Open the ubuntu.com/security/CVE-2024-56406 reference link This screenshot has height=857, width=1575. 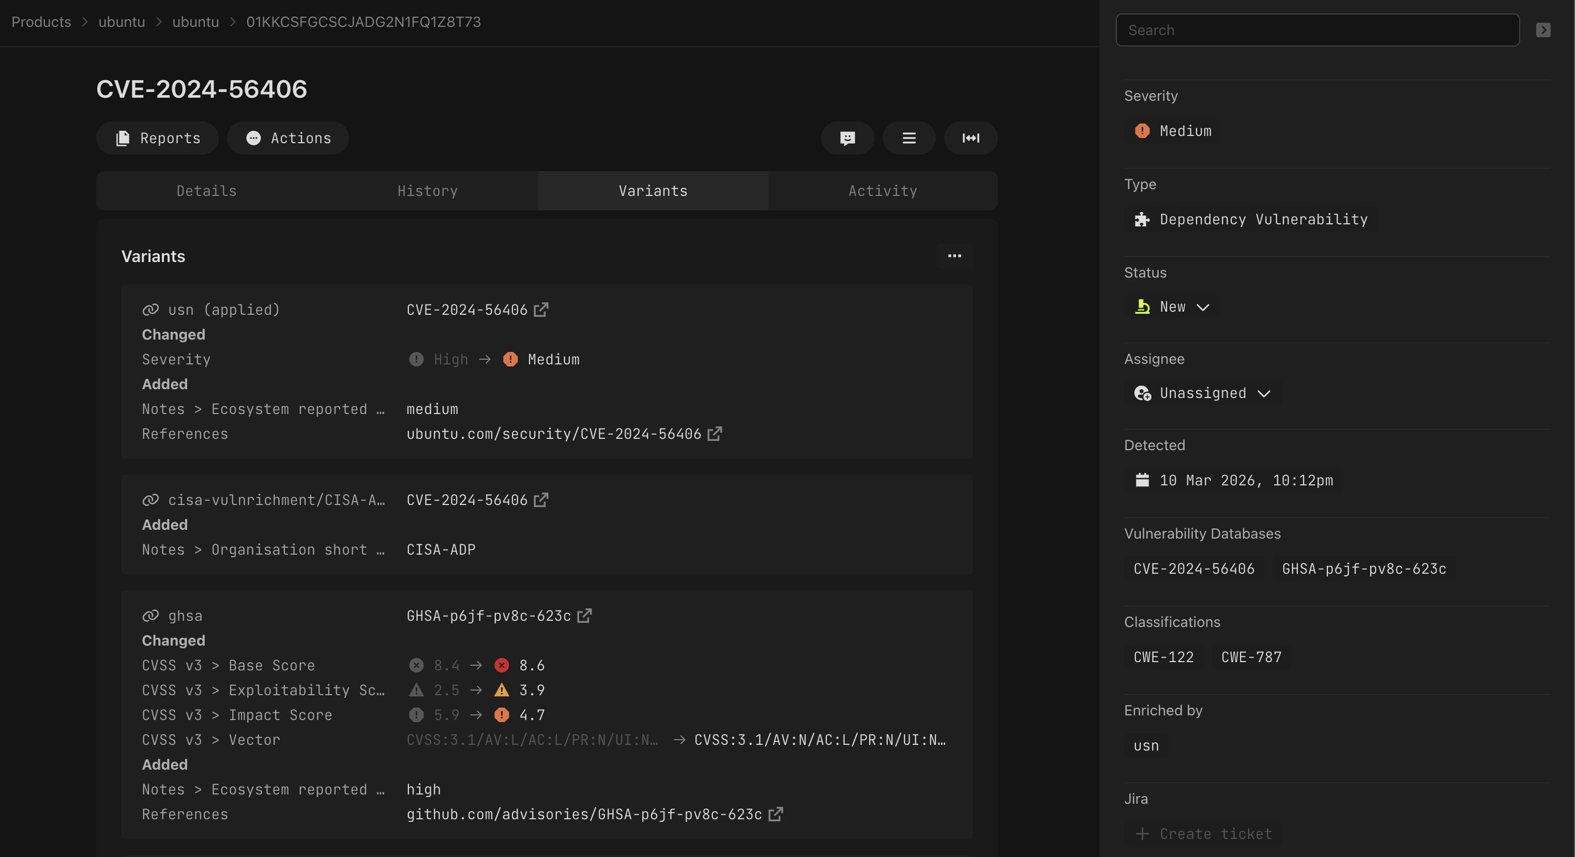[553, 434]
